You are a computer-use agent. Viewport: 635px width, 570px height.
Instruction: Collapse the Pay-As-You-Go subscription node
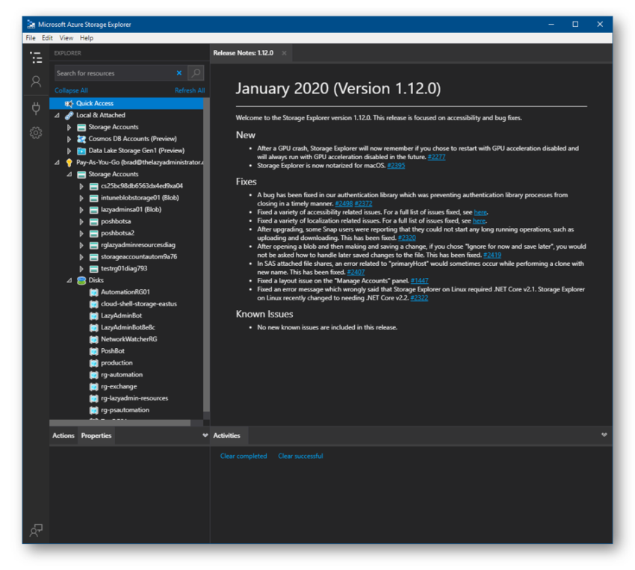click(57, 162)
